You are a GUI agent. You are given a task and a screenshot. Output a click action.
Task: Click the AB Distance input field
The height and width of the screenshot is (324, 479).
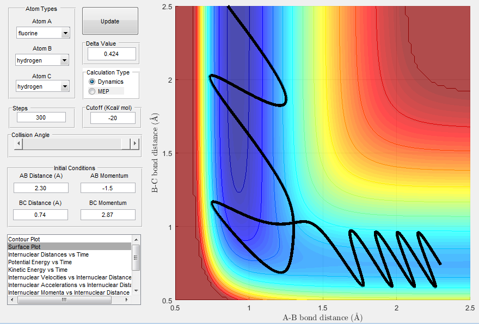41,188
